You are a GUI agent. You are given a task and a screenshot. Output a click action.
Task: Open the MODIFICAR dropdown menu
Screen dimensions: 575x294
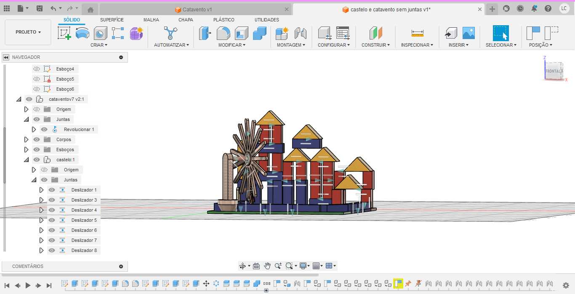pos(232,45)
